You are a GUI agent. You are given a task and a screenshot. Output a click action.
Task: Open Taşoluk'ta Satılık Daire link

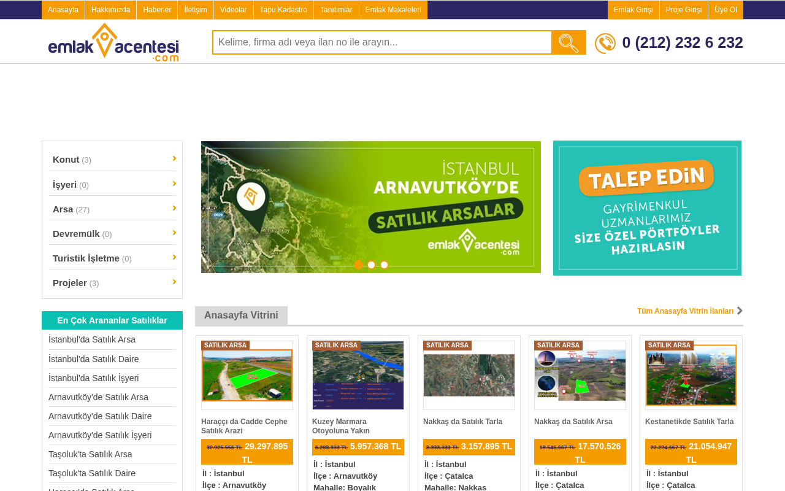(x=92, y=473)
